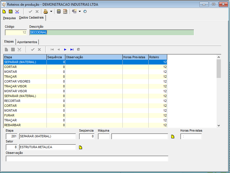Image resolution: width=230 pixels, height=173 pixels.
Task: Go to first record in Etapas navigator
Action: coord(52,50)
